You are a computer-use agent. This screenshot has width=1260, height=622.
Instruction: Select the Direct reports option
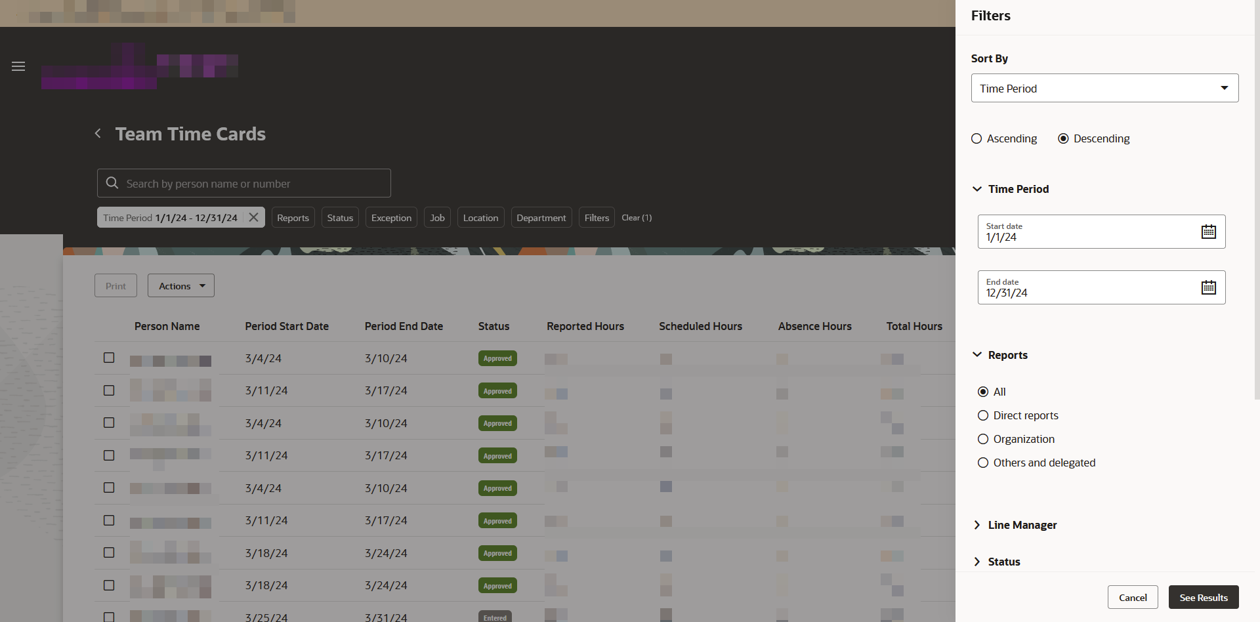[983, 415]
